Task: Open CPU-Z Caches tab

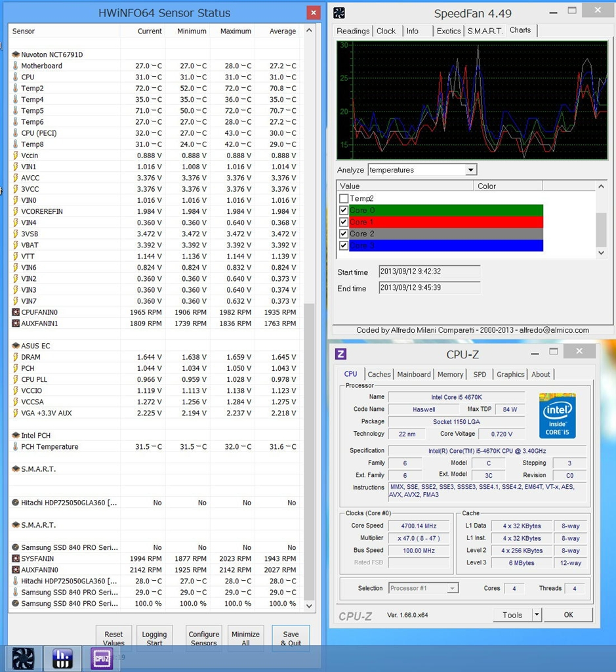Action: (x=379, y=374)
